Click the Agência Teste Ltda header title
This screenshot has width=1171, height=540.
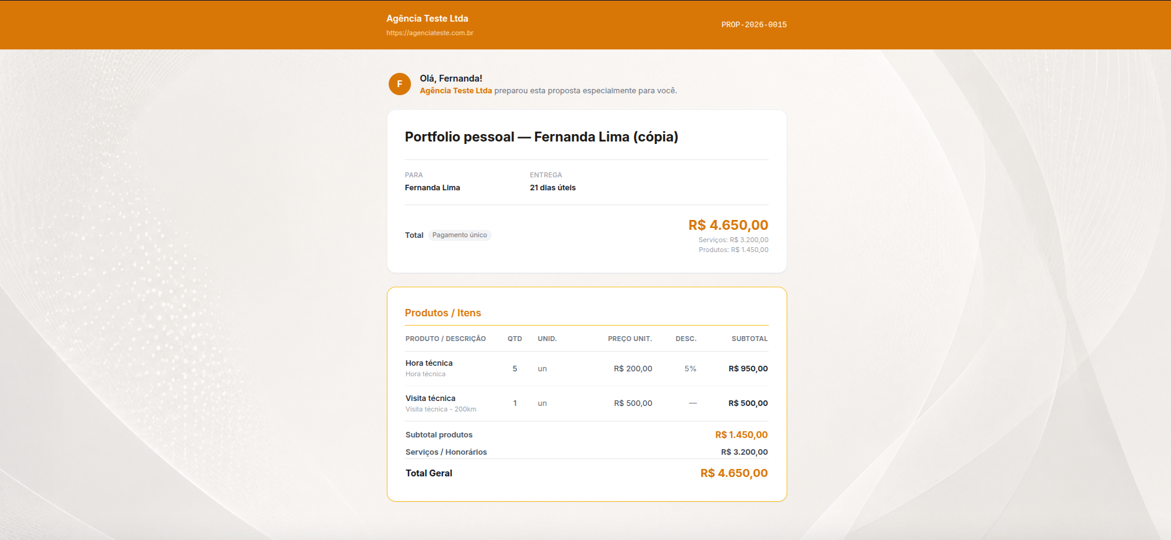click(428, 19)
